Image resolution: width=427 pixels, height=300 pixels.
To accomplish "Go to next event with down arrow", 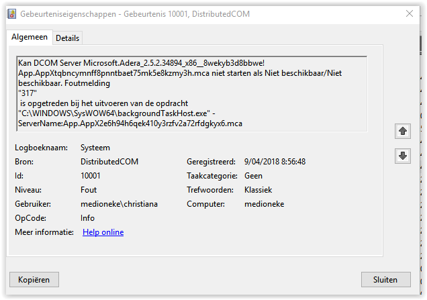I will pyautogui.click(x=402, y=156).
